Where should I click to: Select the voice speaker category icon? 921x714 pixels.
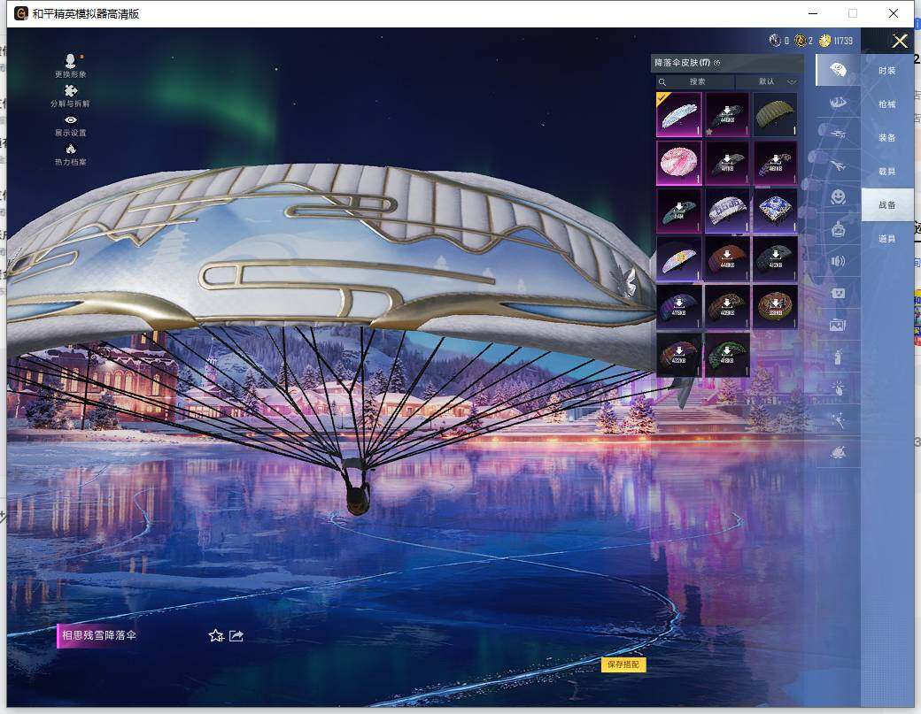pos(838,261)
